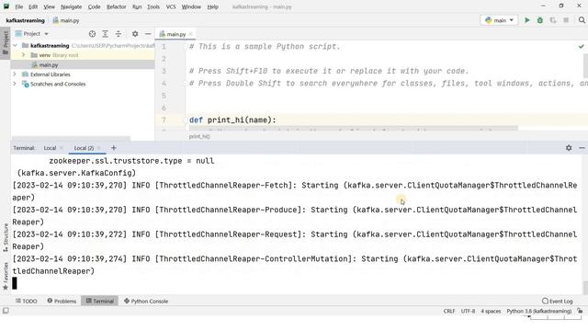Switch to the Local terminal tab
Viewport: 588px width, 331px height.
(x=50, y=148)
